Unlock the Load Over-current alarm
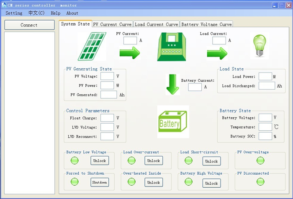The width and height of the screenshot is (293, 199). coord(154,160)
